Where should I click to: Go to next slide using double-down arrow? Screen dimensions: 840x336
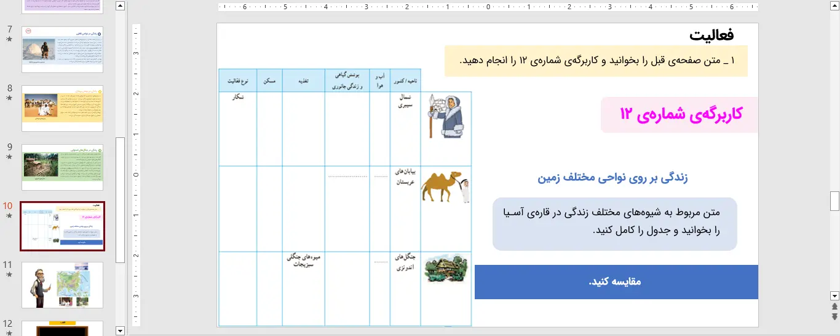click(834, 316)
